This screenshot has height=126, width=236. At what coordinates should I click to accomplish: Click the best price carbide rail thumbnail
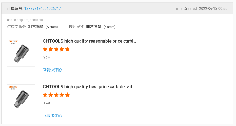[x=21, y=98]
